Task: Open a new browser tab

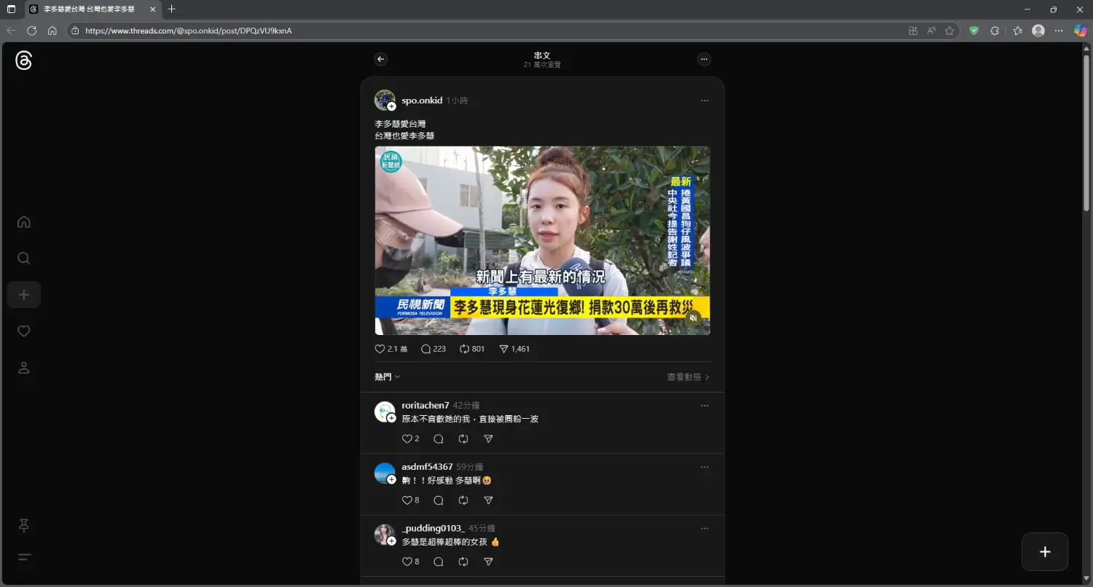Action: pos(171,9)
